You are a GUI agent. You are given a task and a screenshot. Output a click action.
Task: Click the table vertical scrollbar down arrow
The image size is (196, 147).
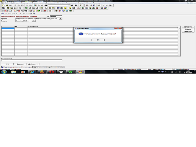coord(179,55)
